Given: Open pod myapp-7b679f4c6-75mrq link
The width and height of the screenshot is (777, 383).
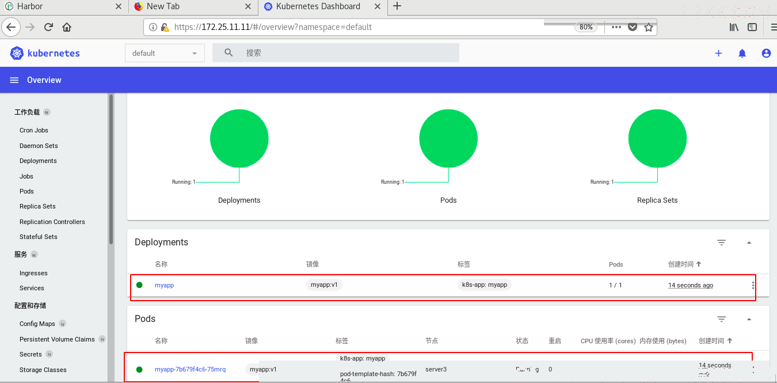Looking at the screenshot, I should click(x=190, y=370).
